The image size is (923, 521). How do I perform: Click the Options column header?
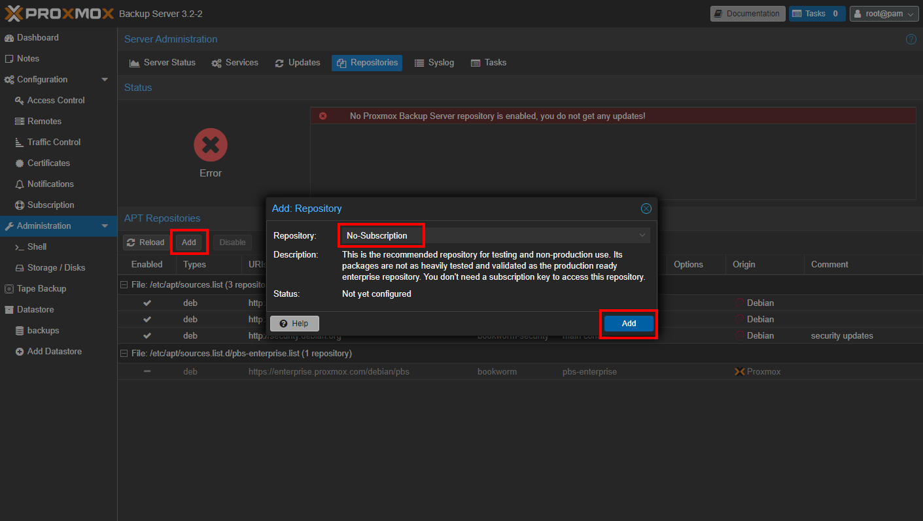tap(696, 265)
